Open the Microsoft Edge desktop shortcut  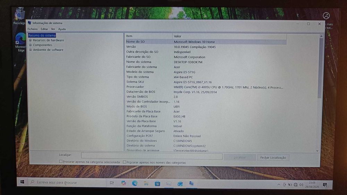[x=20, y=42]
